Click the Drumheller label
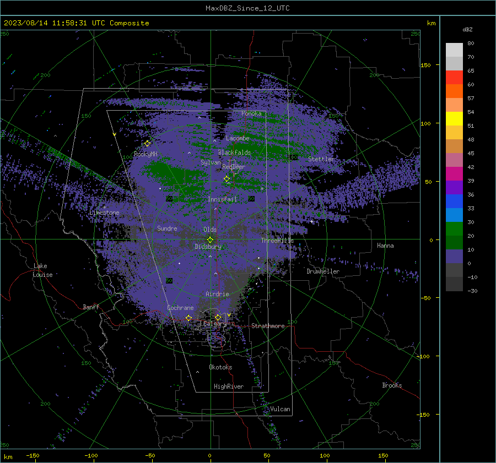Screen dimensions: 496x463 pos(323,271)
